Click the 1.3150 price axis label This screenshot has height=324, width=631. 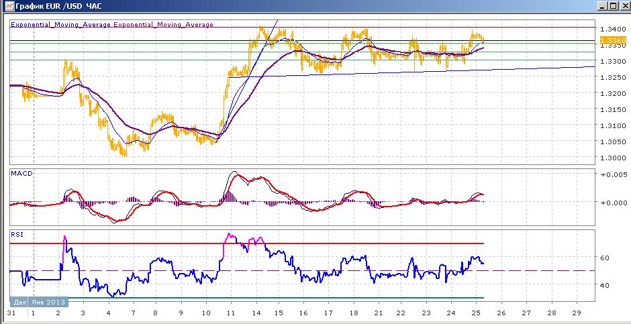613,109
